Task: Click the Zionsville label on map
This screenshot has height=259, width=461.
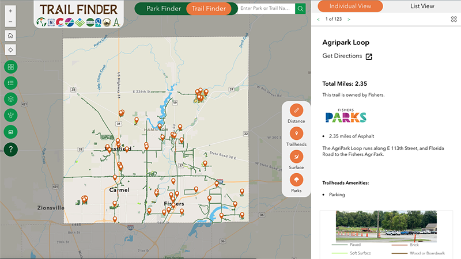Action: pyautogui.click(x=51, y=208)
